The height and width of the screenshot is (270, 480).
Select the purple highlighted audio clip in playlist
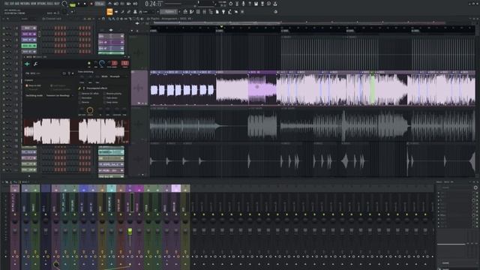point(262,88)
